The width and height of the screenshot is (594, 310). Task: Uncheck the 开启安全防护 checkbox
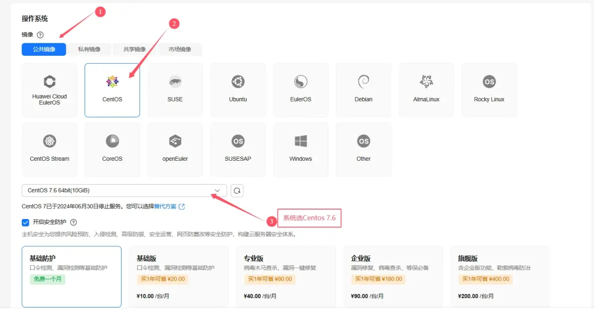[x=25, y=222]
